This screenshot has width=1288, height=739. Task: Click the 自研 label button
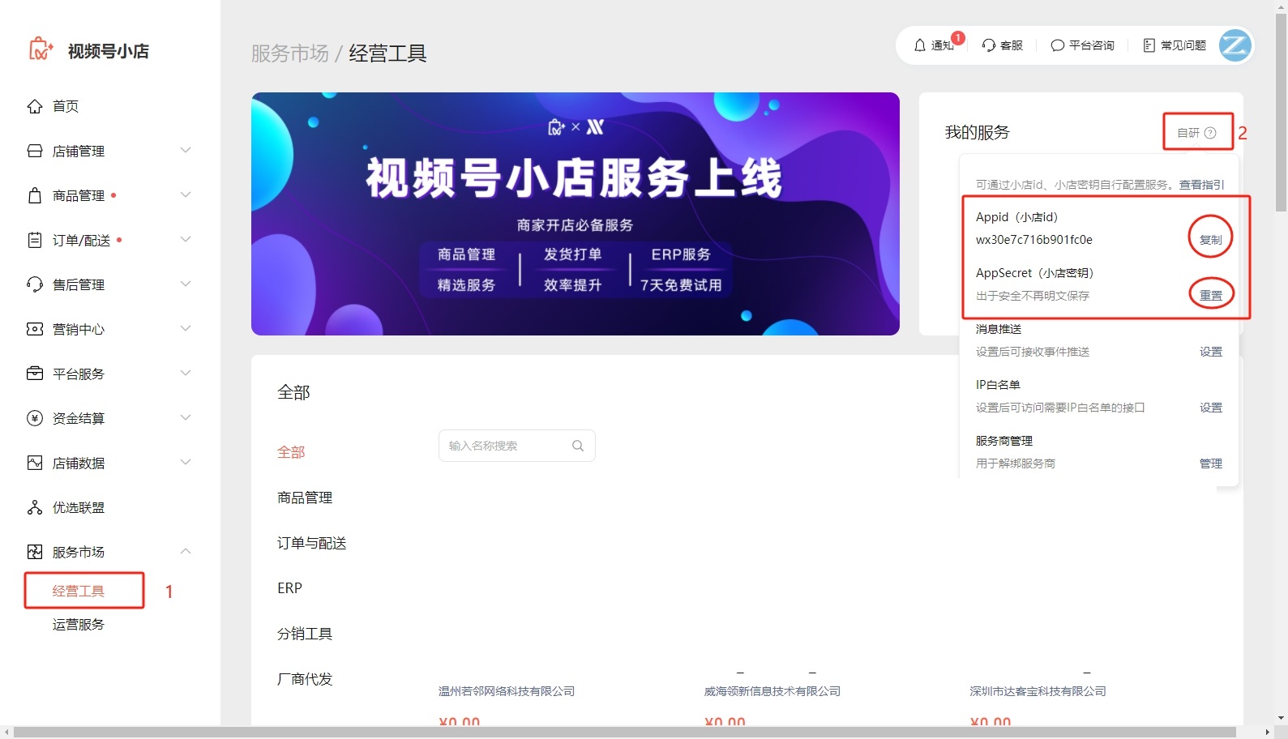click(x=1187, y=133)
